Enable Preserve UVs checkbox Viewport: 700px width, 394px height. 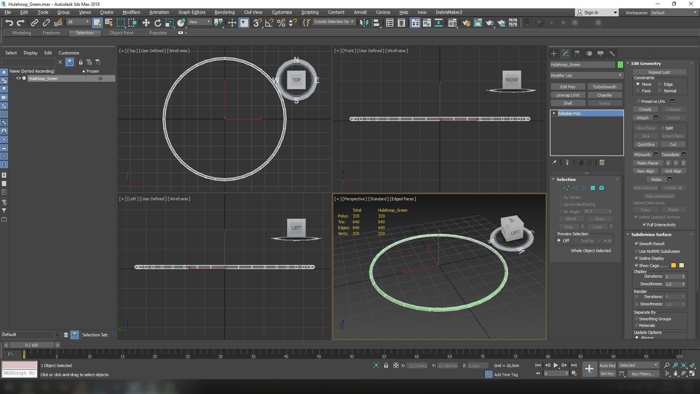[x=638, y=101]
